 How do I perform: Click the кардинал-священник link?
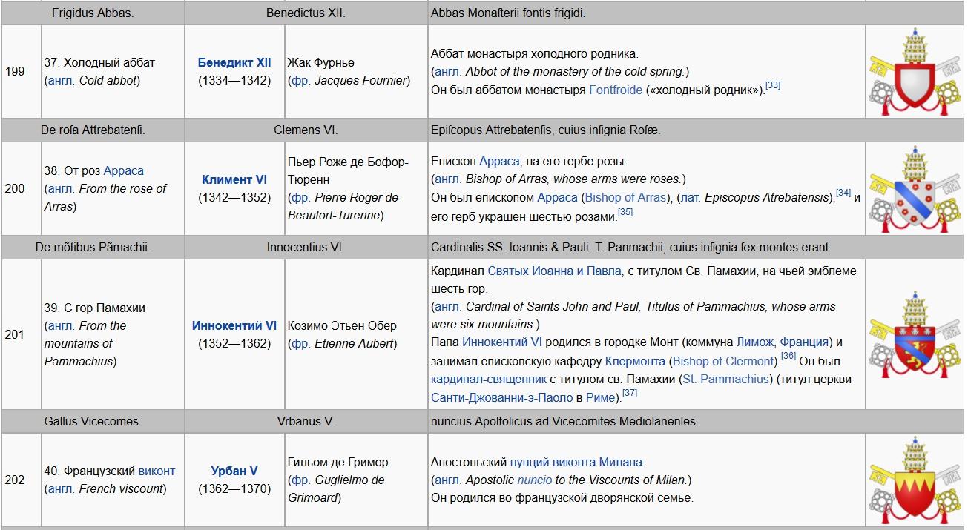pyautogui.click(x=488, y=379)
